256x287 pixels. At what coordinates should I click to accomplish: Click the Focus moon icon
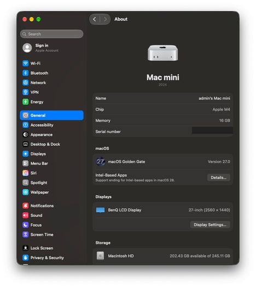[x=26, y=225]
